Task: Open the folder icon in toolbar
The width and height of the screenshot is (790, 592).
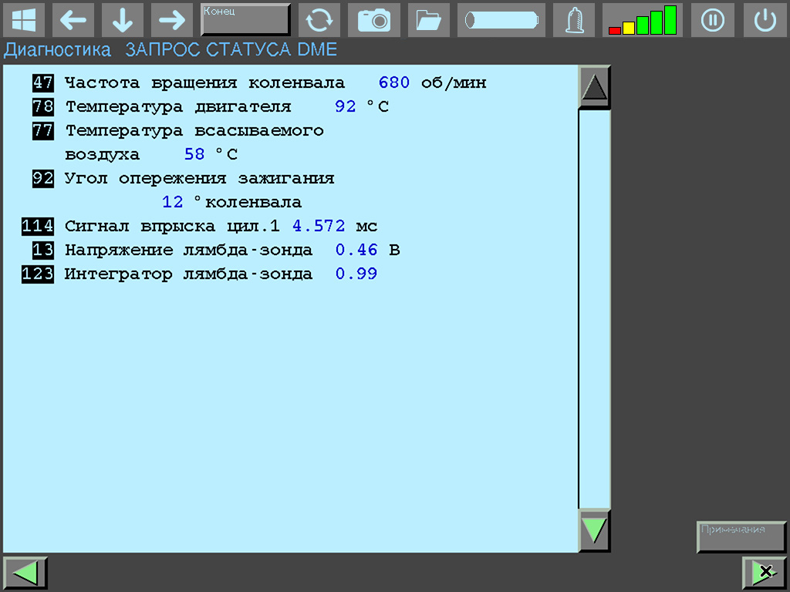Action: (428, 20)
